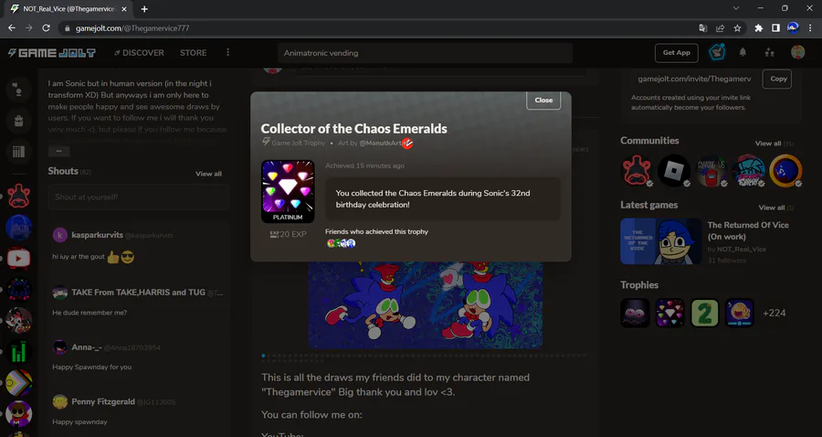Open the yellow emoji trophy
Image resolution: width=822 pixels, height=437 pixels.
pyautogui.click(x=739, y=313)
